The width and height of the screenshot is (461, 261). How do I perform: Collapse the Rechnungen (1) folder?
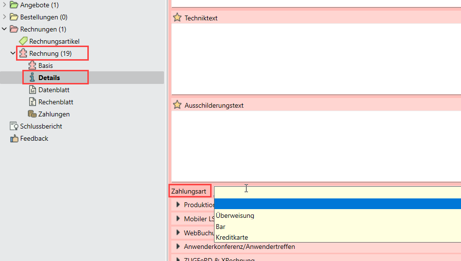(x=4, y=29)
